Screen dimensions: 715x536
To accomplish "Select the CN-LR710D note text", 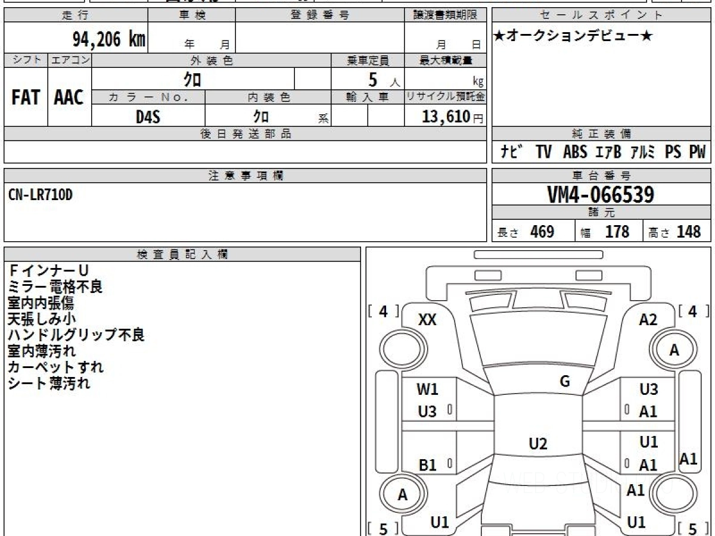I will [x=41, y=194].
